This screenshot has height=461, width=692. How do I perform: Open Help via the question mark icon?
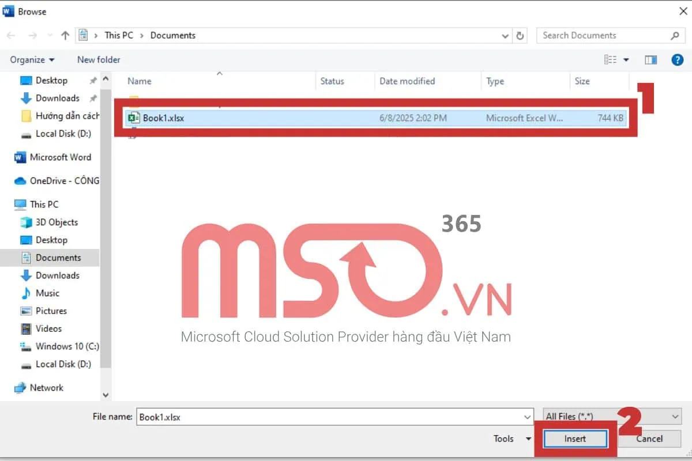[677, 59]
